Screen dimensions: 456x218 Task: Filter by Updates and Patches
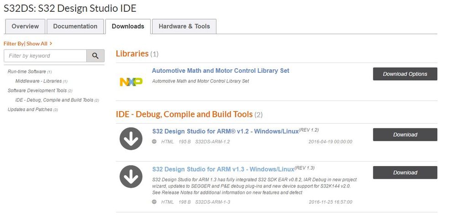coord(30,109)
